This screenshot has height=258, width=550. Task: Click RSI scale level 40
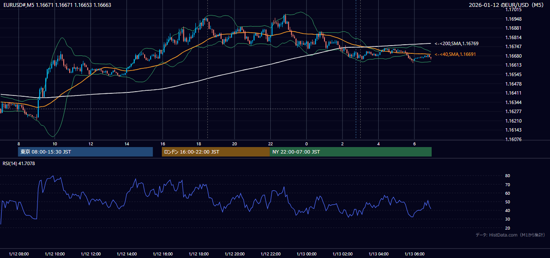[x=507, y=210]
